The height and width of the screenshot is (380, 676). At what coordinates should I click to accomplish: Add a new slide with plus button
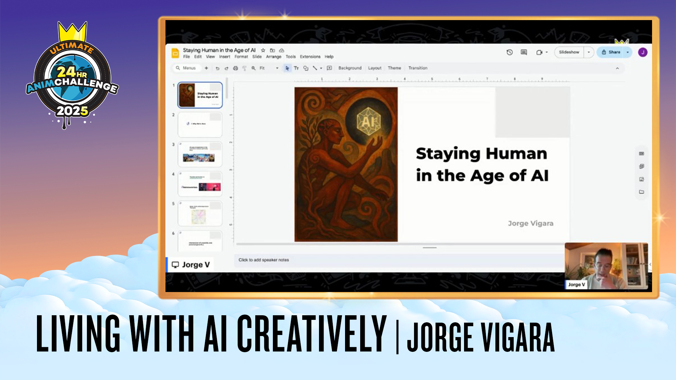206,68
